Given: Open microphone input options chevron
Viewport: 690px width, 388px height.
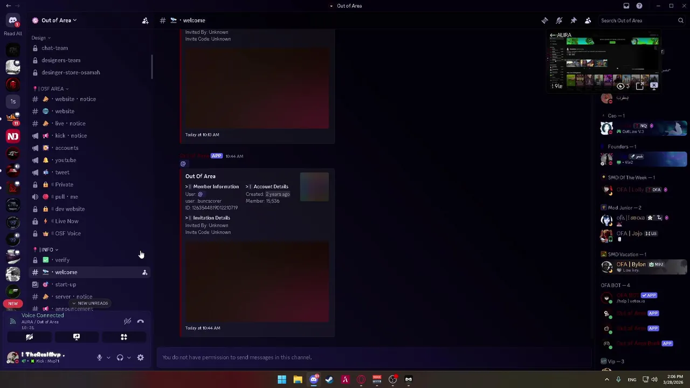Looking at the screenshot, I should click(108, 357).
